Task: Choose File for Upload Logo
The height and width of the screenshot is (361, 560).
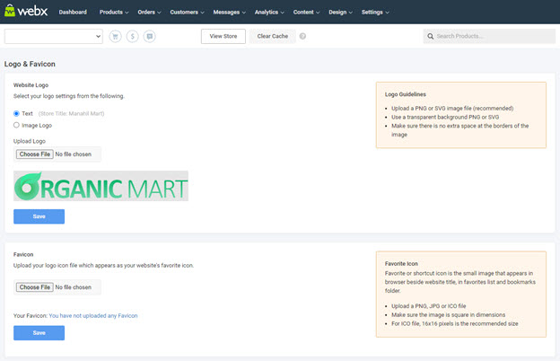Action: coord(35,154)
